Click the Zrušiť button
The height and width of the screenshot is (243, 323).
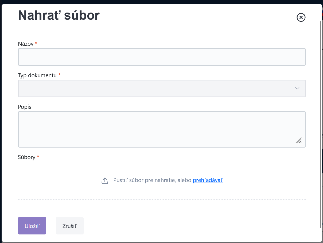pos(70,226)
